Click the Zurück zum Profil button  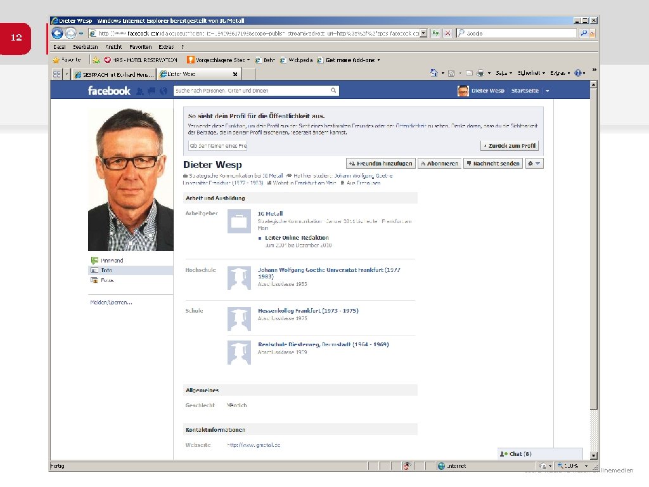click(x=510, y=146)
